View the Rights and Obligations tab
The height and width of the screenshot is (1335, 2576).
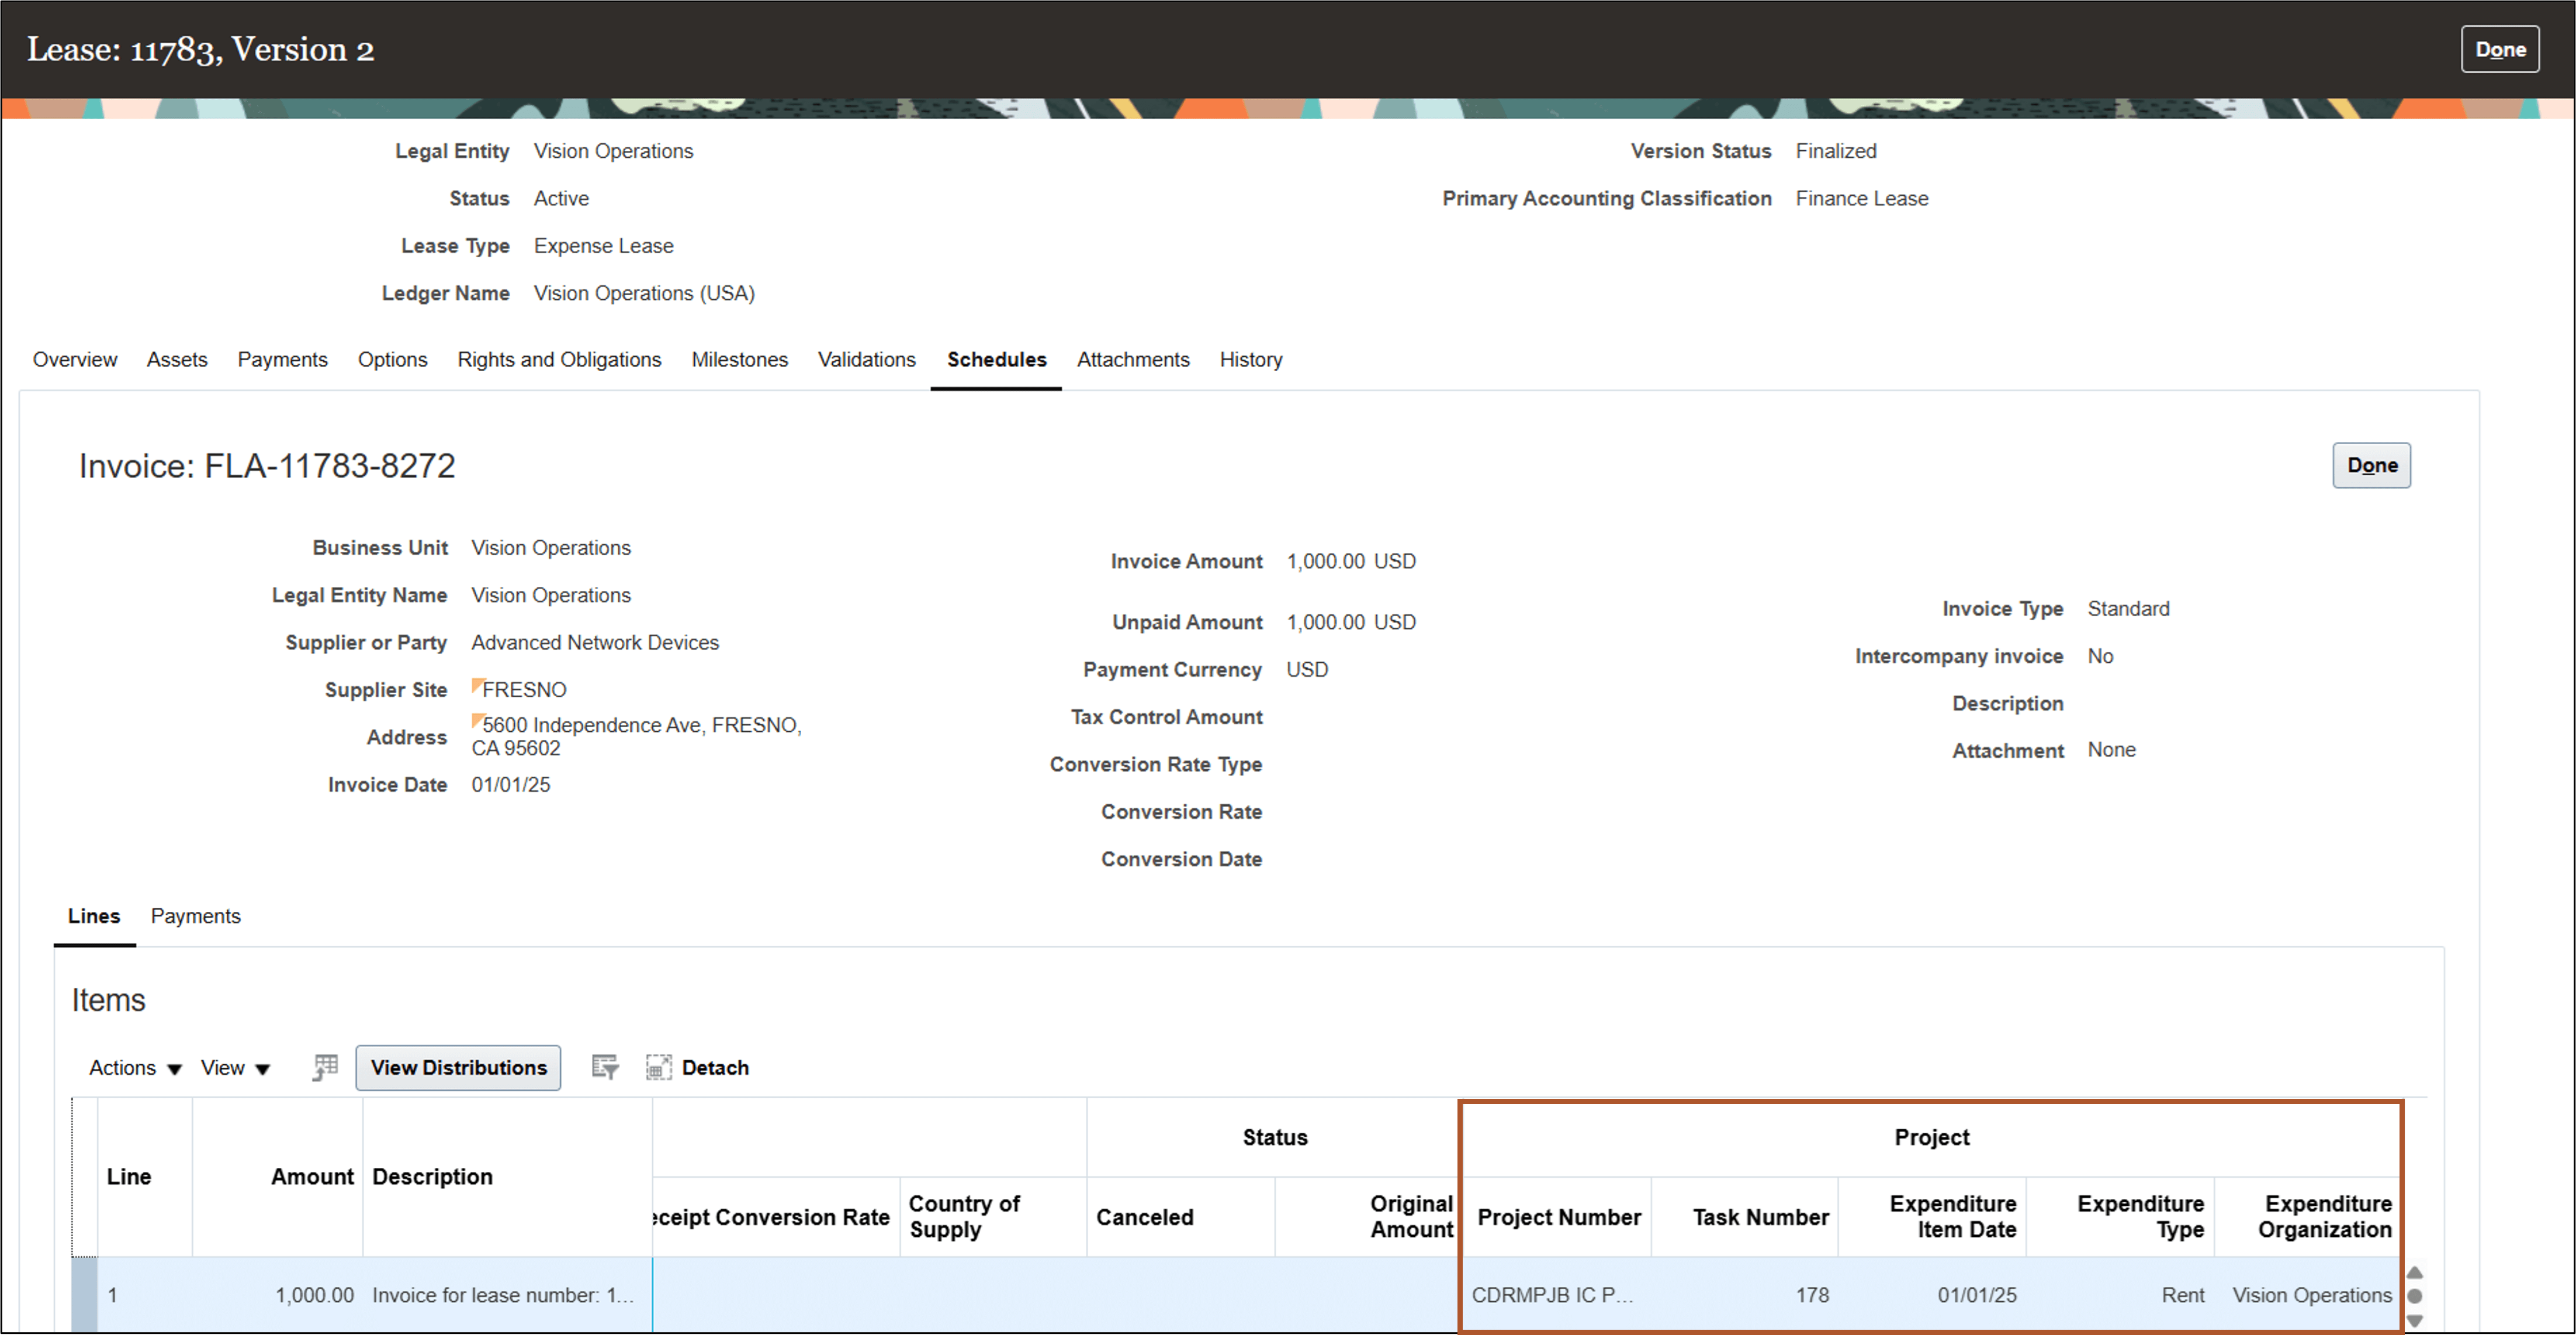click(559, 359)
